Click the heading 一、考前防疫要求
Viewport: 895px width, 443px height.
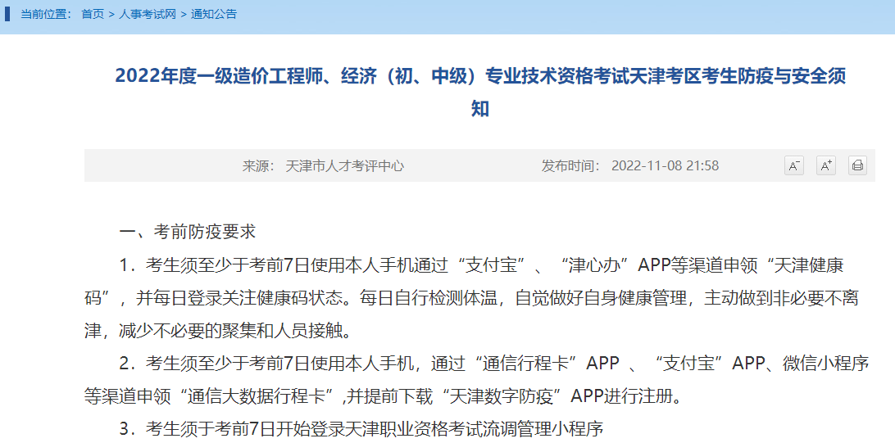[x=188, y=232]
